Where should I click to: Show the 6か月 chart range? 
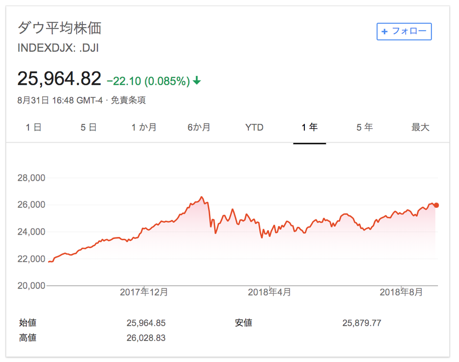199,127
